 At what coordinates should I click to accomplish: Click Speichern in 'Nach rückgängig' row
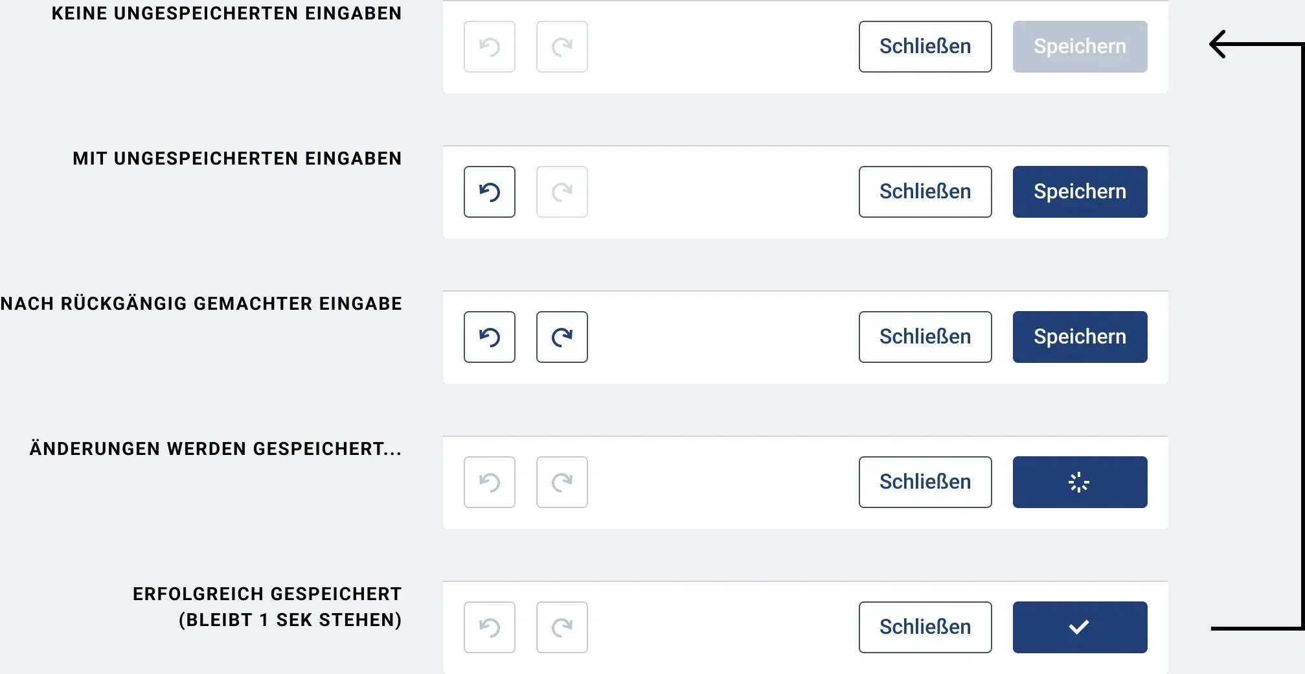pos(1080,337)
